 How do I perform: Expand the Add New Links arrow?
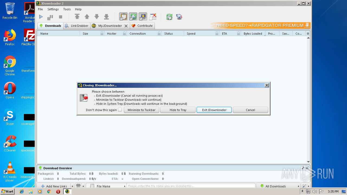(x=72, y=186)
